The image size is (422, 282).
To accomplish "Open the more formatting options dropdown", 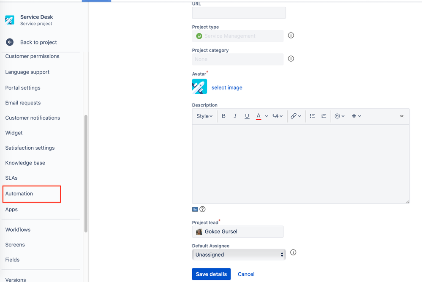I will (x=278, y=116).
